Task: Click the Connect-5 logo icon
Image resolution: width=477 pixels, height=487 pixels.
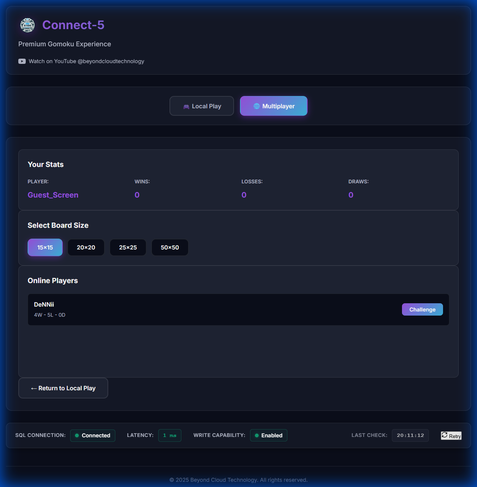Action: coord(27,25)
